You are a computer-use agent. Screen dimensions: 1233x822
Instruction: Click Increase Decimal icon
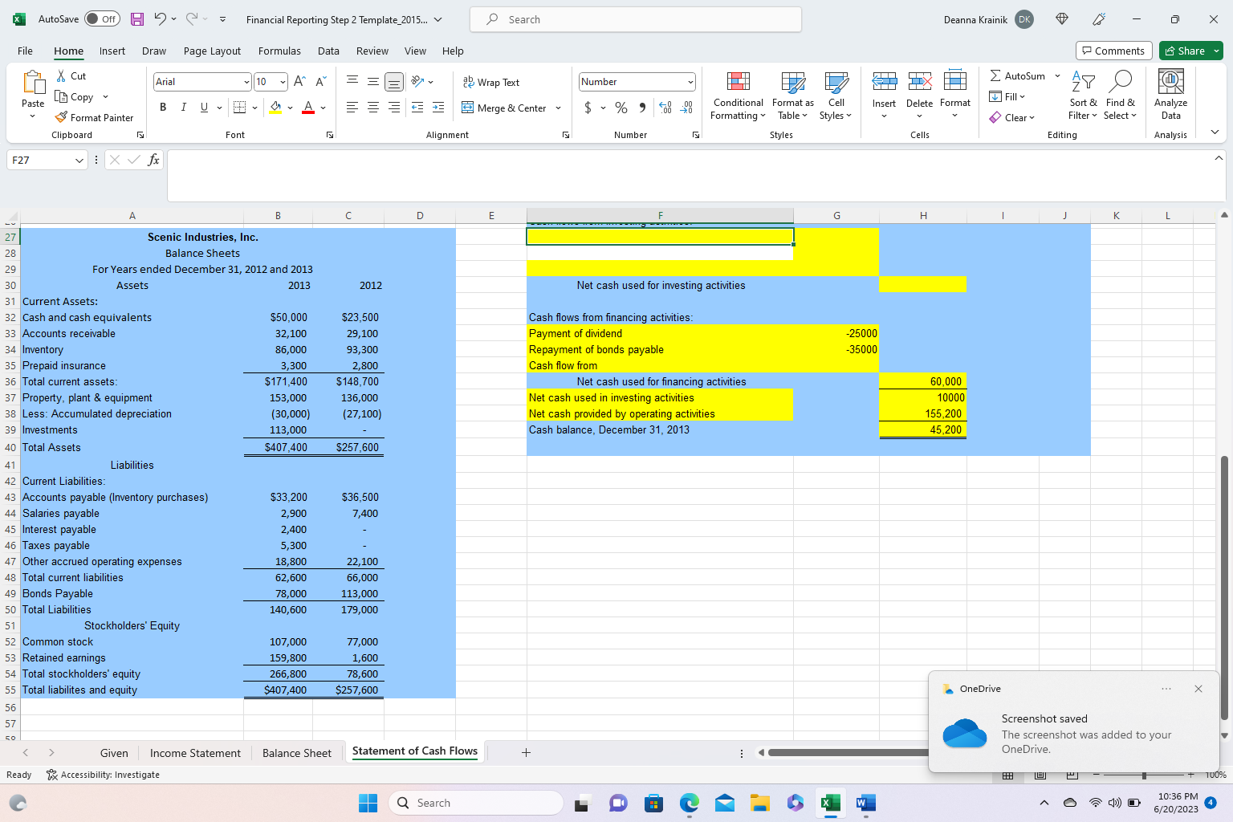tap(665, 108)
